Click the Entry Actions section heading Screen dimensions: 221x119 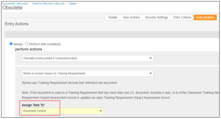[17, 24]
